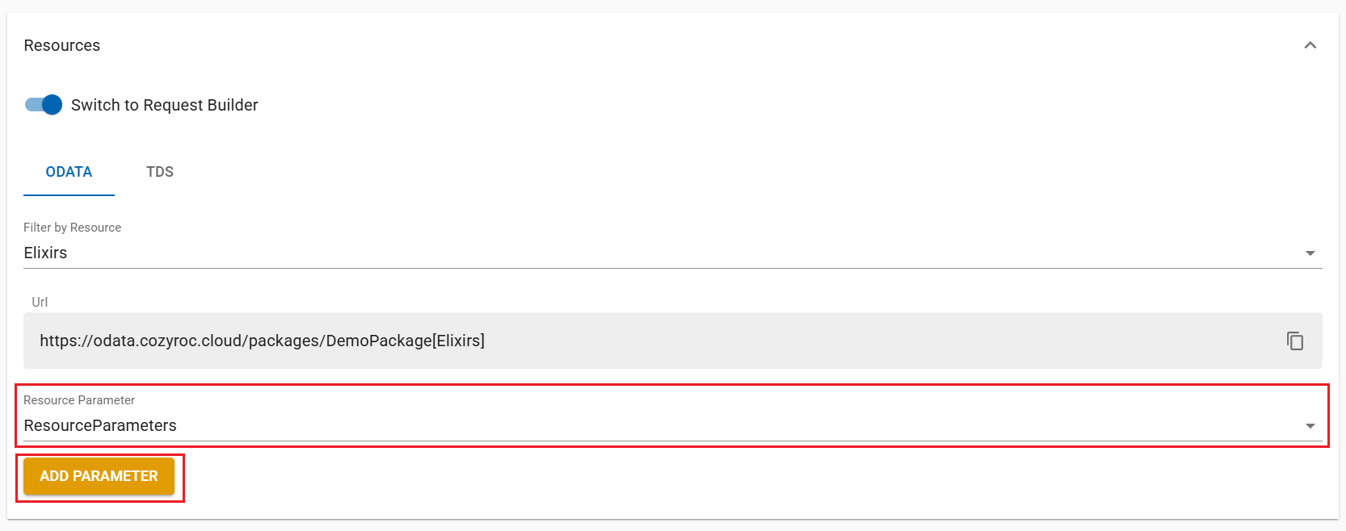Click the "Url" field label
The height and width of the screenshot is (531, 1346).
coord(40,302)
